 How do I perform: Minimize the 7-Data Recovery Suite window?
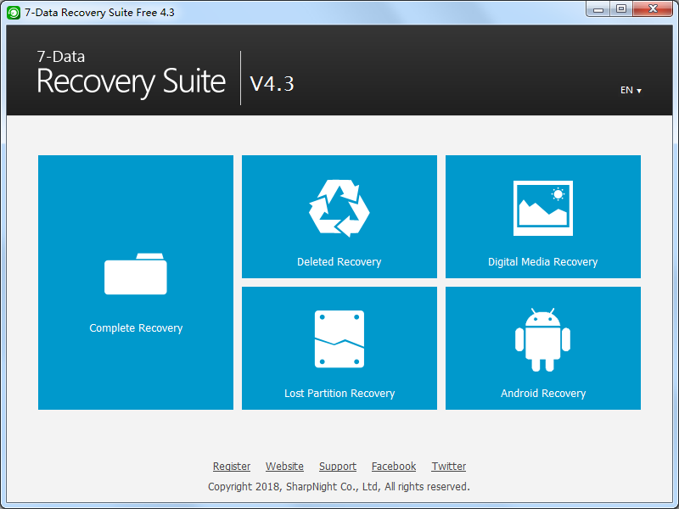tap(600, 8)
